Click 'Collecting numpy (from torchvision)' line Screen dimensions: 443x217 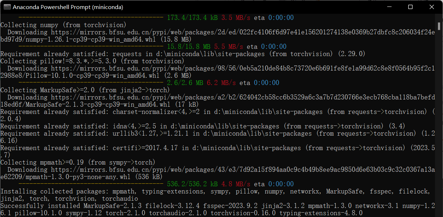click(x=63, y=25)
